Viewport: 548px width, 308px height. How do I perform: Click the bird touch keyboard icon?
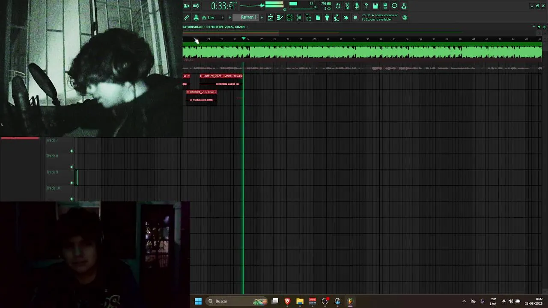point(346,18)
